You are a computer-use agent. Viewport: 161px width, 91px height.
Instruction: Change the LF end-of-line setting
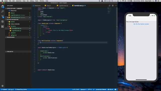pyautogui.click(x=94, y=89)
